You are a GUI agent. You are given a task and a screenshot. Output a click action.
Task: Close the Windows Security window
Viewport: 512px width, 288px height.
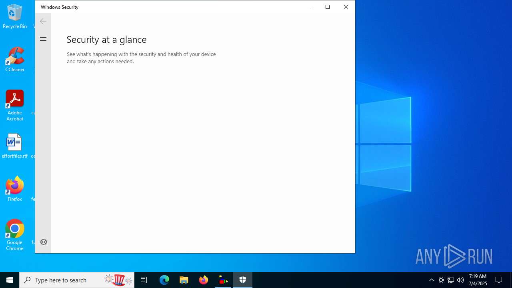click(x=346, y=7)
